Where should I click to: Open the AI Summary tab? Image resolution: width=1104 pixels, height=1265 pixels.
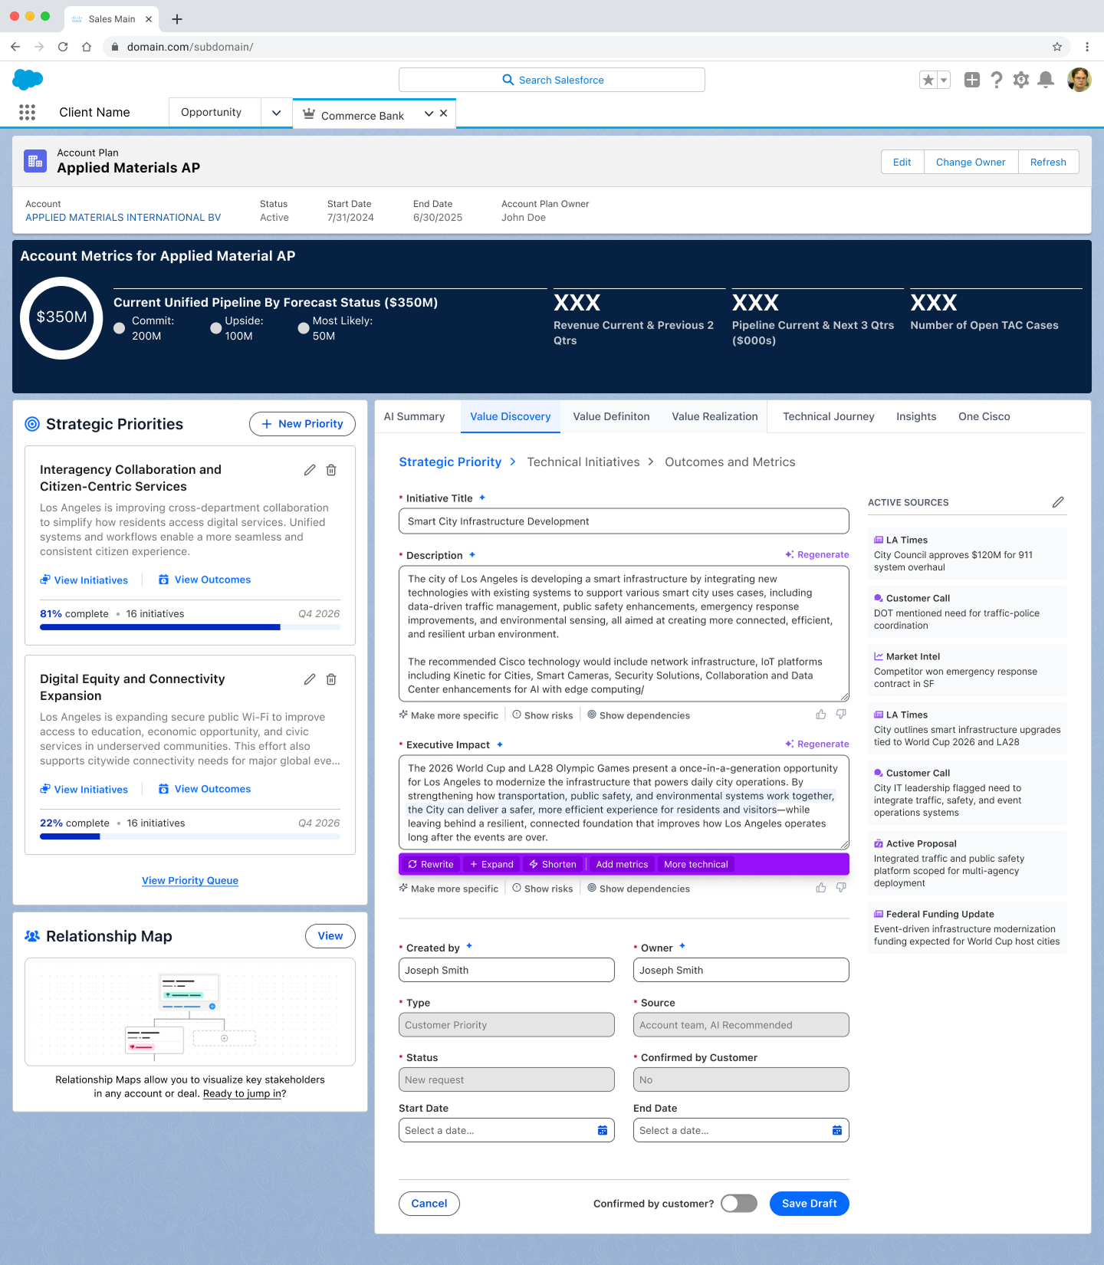click(x=414, y=416)
